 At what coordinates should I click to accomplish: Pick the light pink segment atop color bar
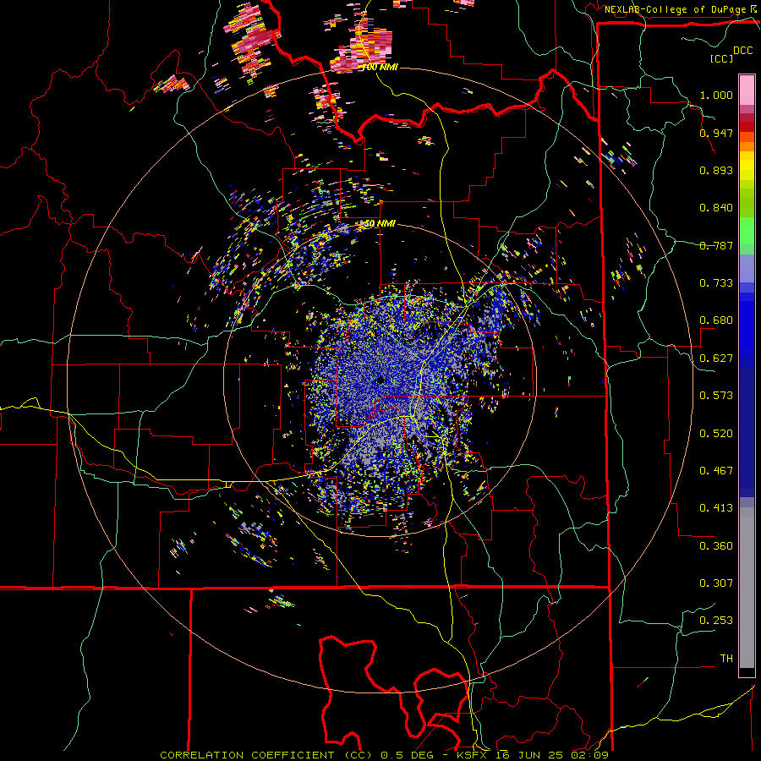[747, 90]
